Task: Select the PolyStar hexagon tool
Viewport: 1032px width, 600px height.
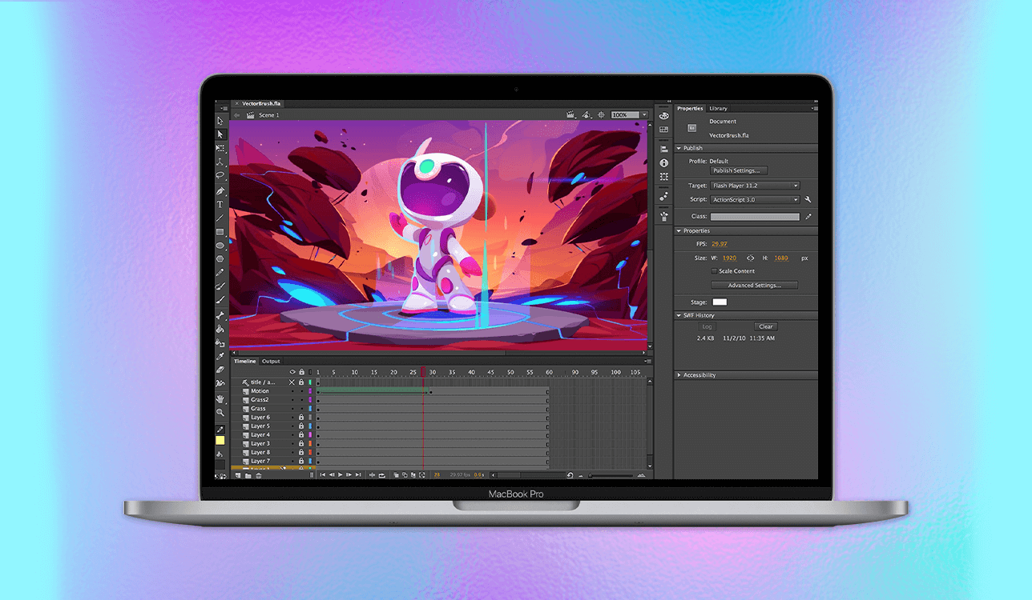Action: pyautogui.click(x=220, y=258)
